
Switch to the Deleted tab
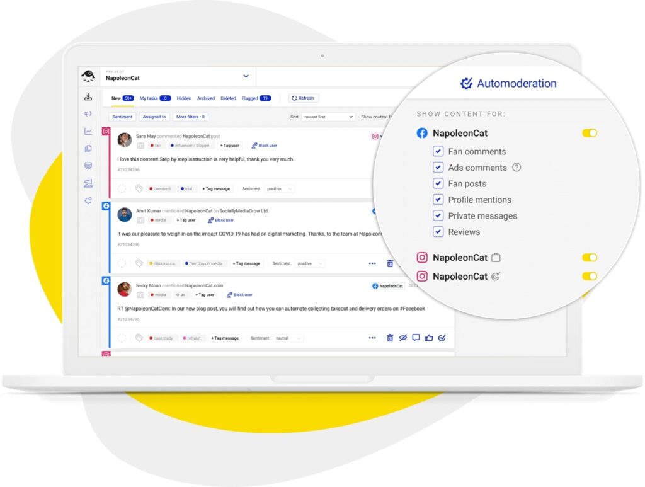[228, 98]
